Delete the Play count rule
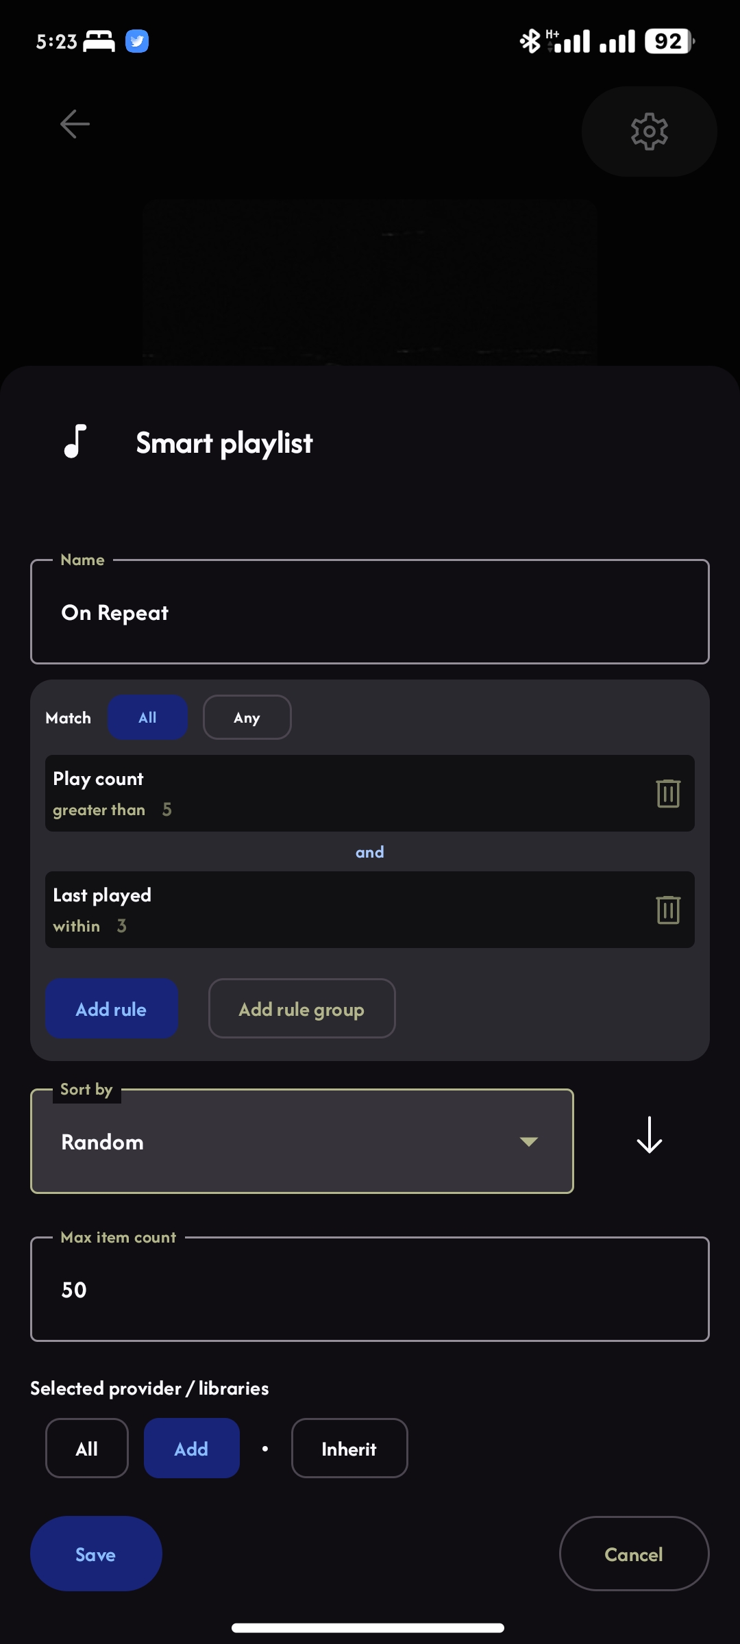This screenshot has height=1644, width=740. coord(667,793)
